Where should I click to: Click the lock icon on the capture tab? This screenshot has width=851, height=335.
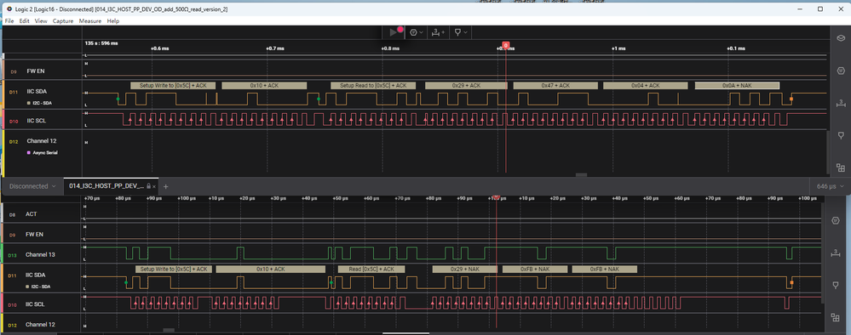(149, 186)
